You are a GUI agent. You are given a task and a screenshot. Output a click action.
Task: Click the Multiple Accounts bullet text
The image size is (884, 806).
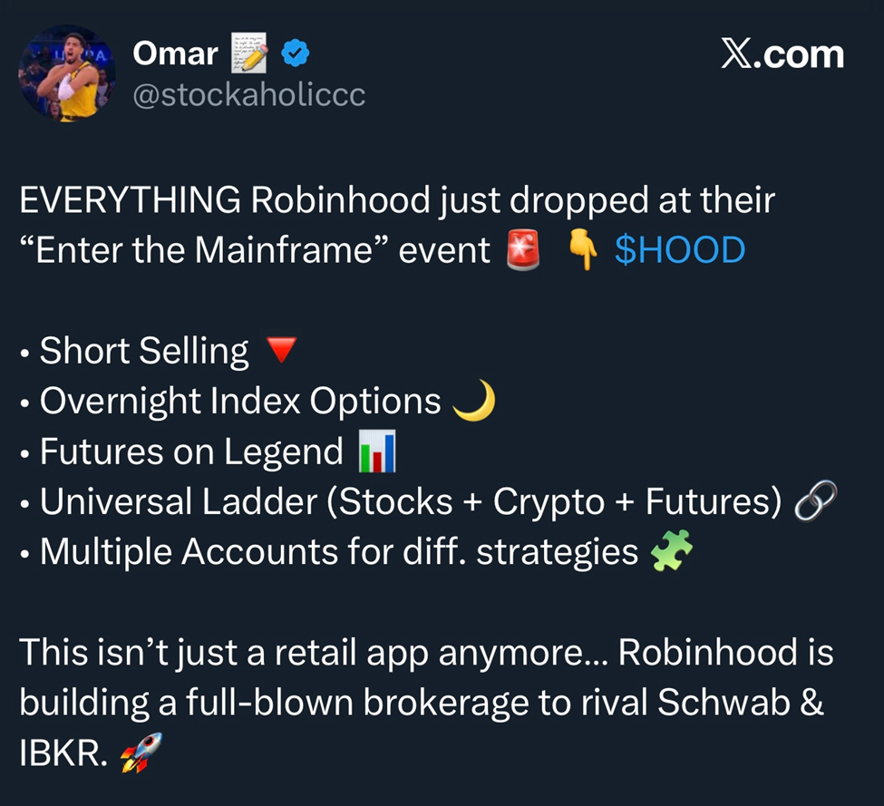pos(339,552)
